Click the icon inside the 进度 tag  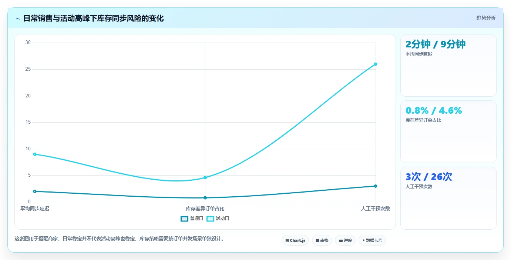tap(341, 241)
